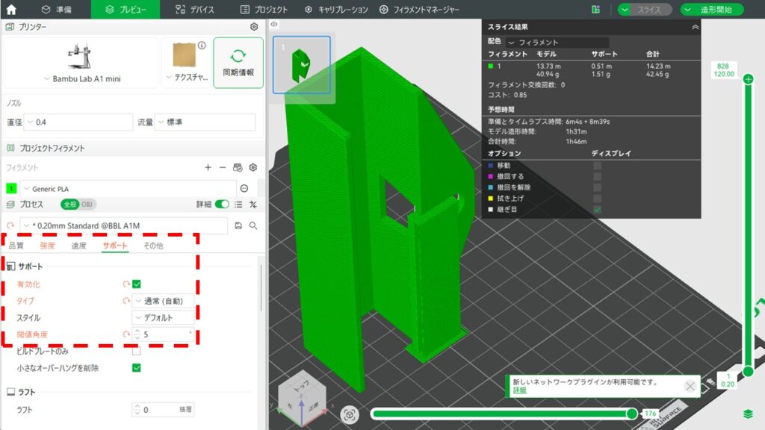Click the vertical layer slider bottom handle
The width and height of the screenshot is (765, 430).
click(748, 372)
